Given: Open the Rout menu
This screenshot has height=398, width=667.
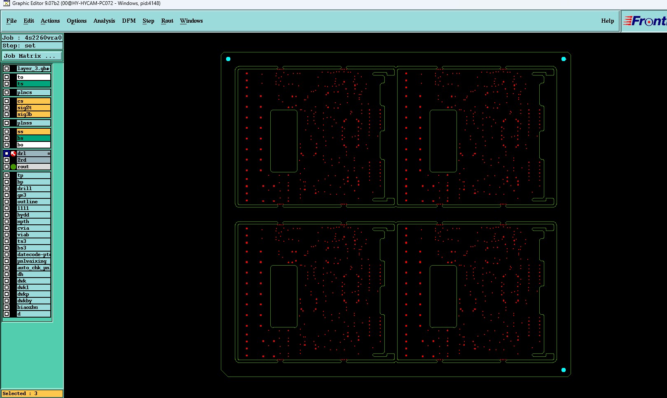Looking at the screenshot, I should pos(167,21).
